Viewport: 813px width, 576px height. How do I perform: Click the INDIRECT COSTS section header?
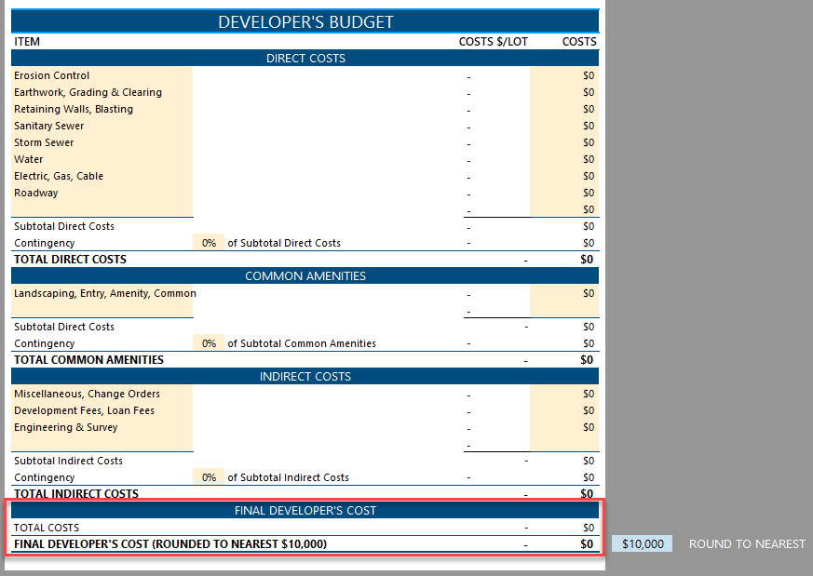(305, 376)
